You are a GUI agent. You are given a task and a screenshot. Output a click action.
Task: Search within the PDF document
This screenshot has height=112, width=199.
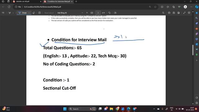click(x=163, y=13)
